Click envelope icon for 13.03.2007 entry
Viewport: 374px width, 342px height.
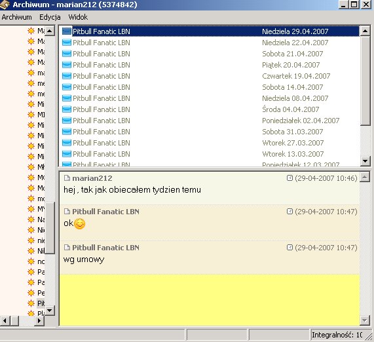(x=67, y=154)
